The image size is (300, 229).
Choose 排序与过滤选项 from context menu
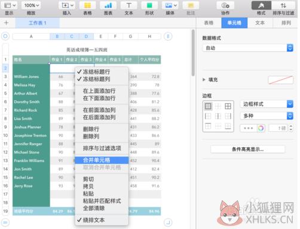click(x=102, y=148)
